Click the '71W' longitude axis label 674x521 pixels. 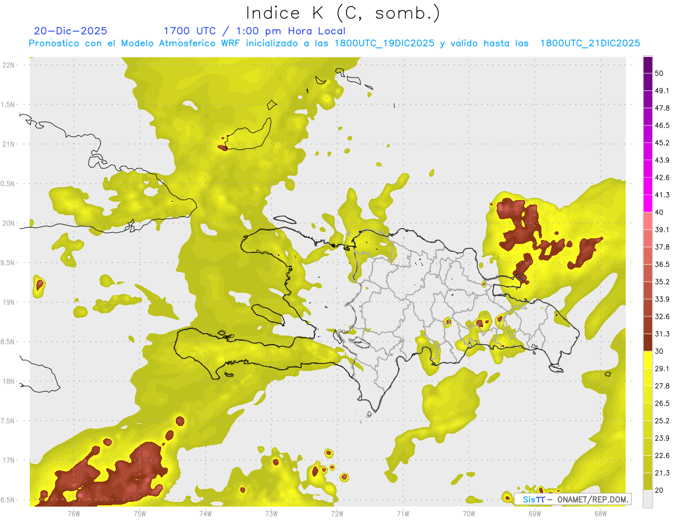(x=403, y=513)
